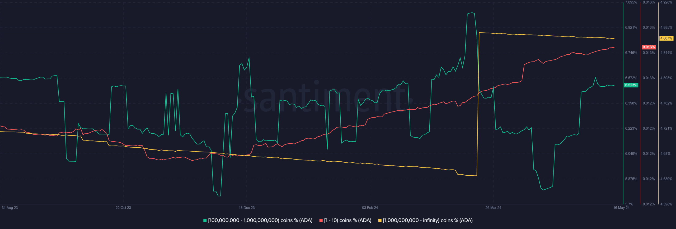
Task: Click the 13 Dec 23 date label
Action: point(247,208)
